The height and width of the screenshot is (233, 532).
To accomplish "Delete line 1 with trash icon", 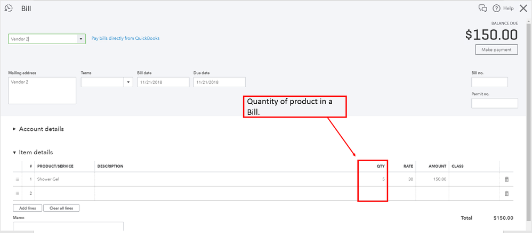I will [506, 179].
